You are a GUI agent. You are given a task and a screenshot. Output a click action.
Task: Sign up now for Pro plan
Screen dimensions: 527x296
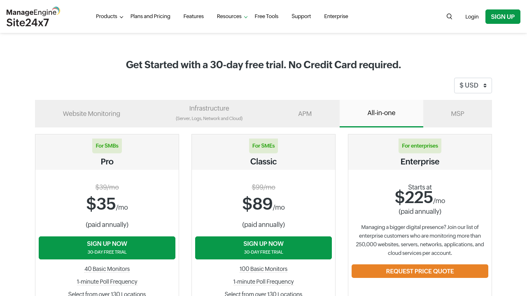click(107, 248)
